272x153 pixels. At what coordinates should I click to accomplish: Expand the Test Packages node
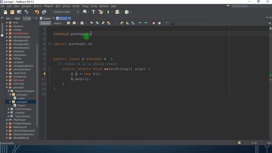(x=8, y=109)
